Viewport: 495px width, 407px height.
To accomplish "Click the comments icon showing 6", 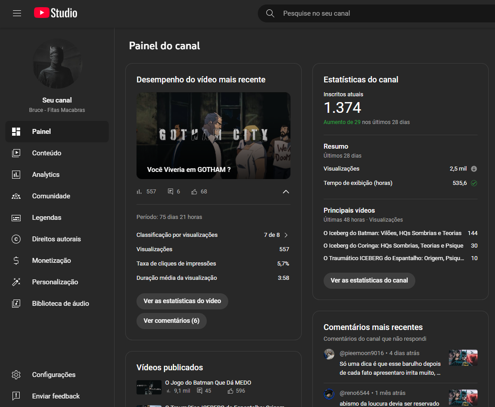I will (x=171, y=192).
